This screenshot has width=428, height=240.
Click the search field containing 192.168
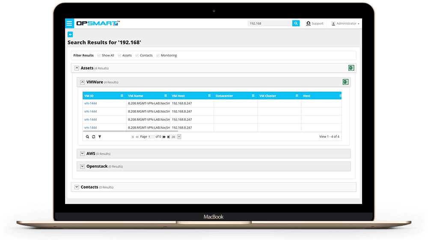[270, 23]
